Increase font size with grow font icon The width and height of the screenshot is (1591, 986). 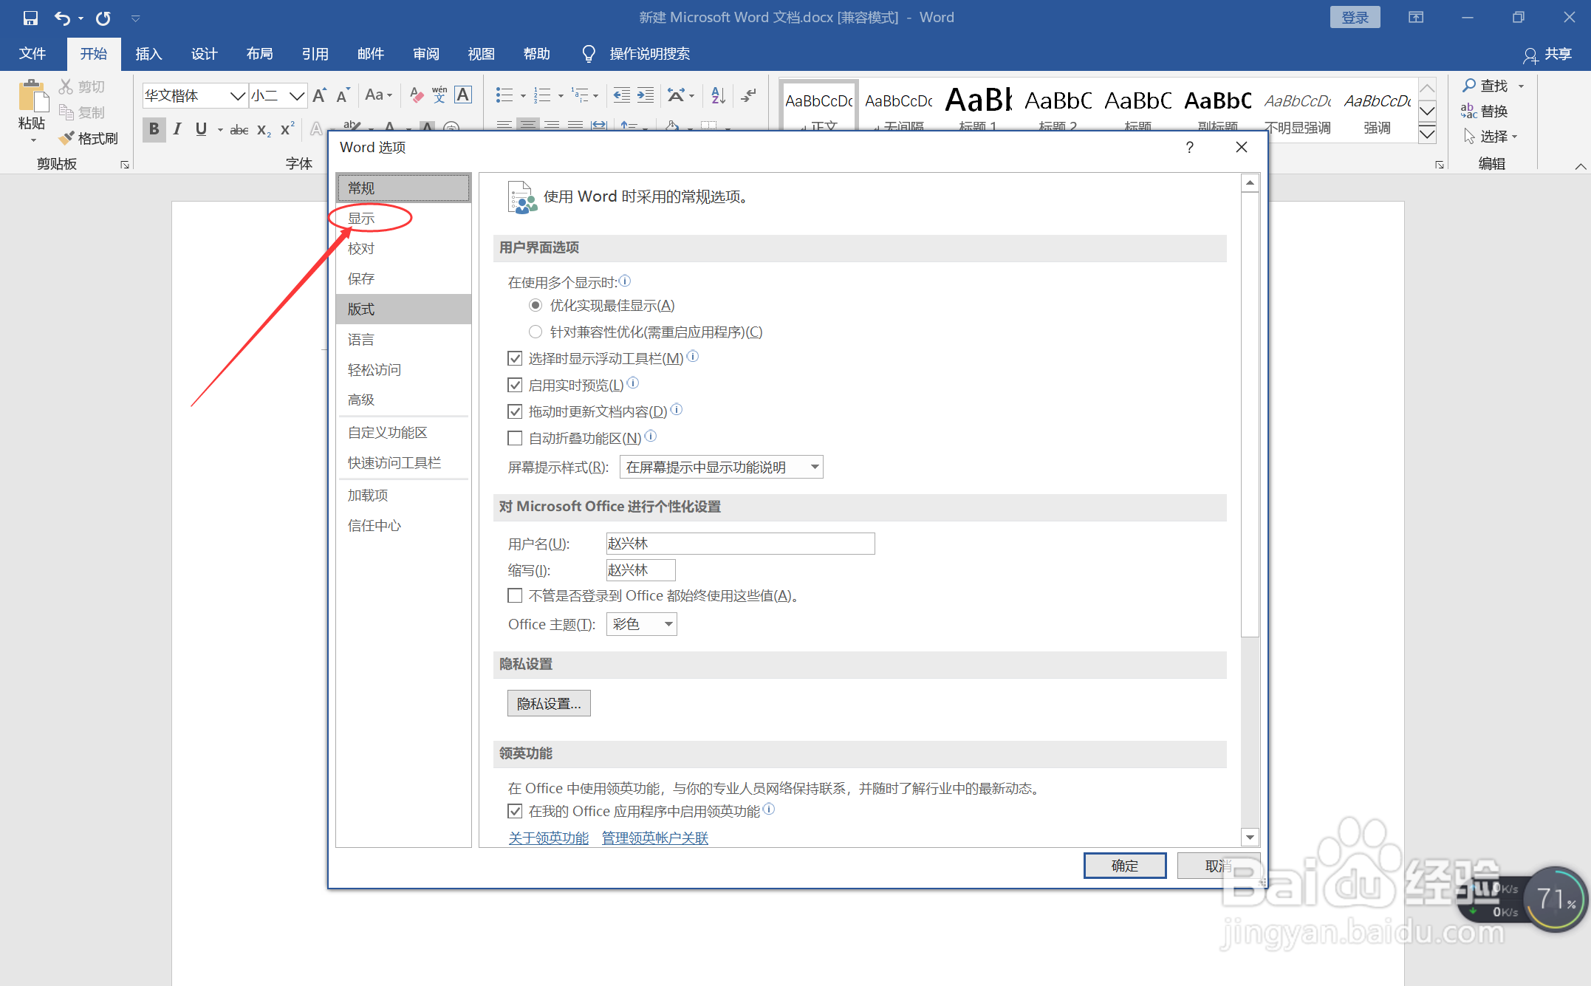[320, 95]
